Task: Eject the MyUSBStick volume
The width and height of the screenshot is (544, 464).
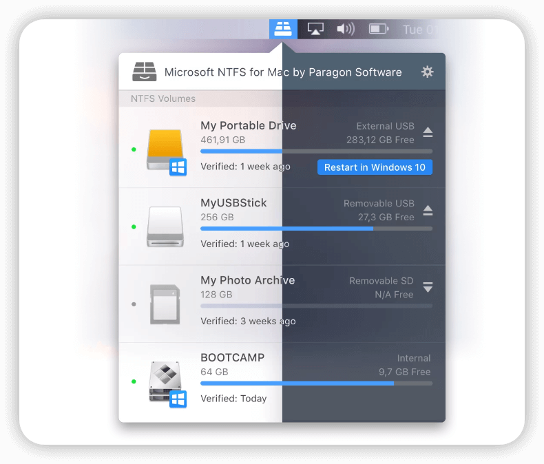Action: (x=428, y=210)
